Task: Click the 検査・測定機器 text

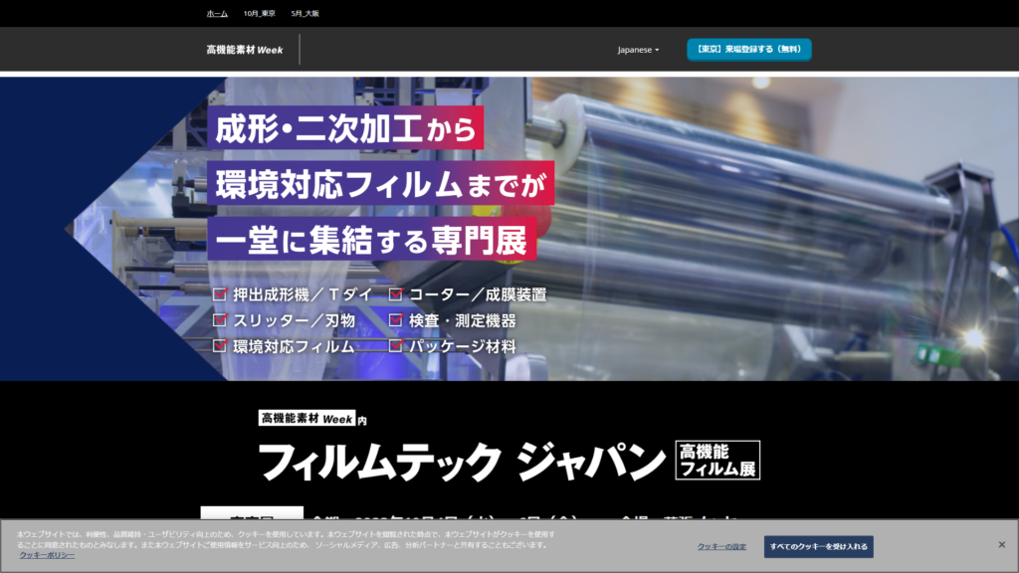Action: coord(462,321)
